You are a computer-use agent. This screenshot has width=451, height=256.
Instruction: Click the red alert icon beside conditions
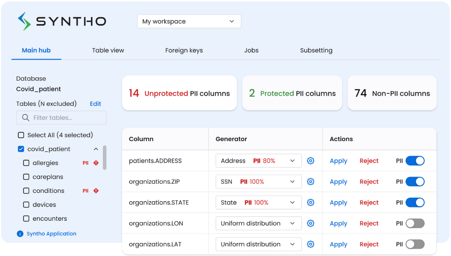point(96,191)
